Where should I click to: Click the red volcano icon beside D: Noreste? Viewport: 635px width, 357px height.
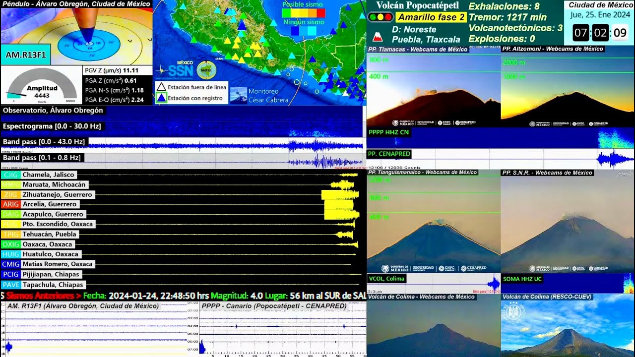tap(378, 36)
